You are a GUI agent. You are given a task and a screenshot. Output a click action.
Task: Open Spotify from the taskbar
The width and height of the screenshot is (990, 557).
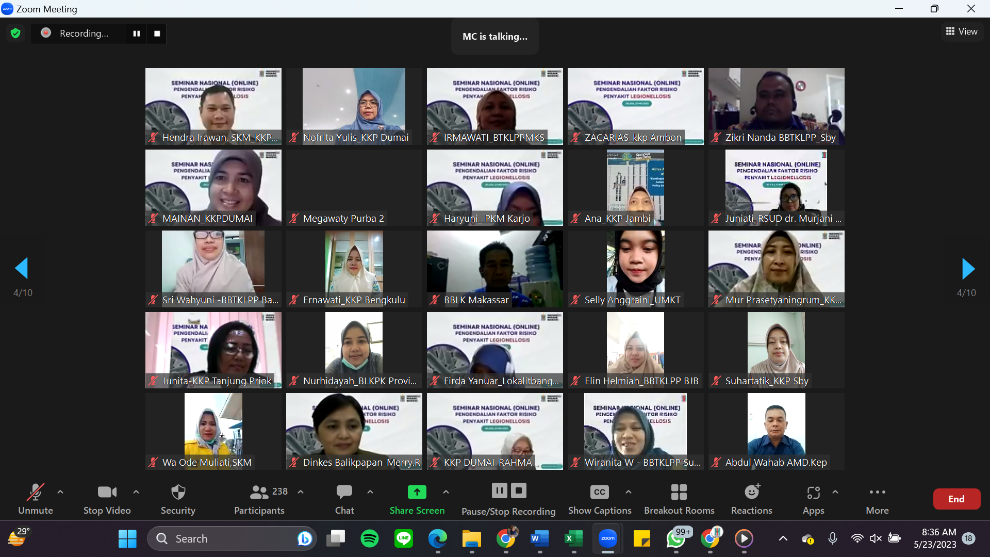click(x=370, y=538)
